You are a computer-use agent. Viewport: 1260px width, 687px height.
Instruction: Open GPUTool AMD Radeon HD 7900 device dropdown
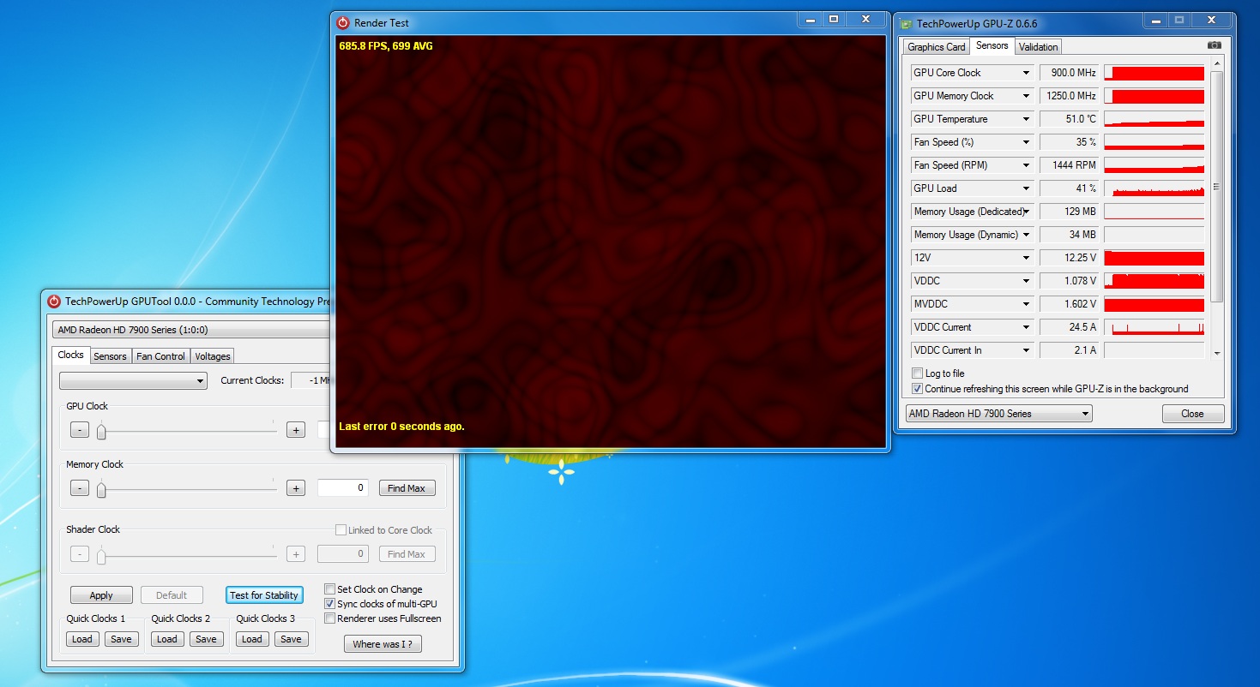pyautogui.click(x=191, y=330)
